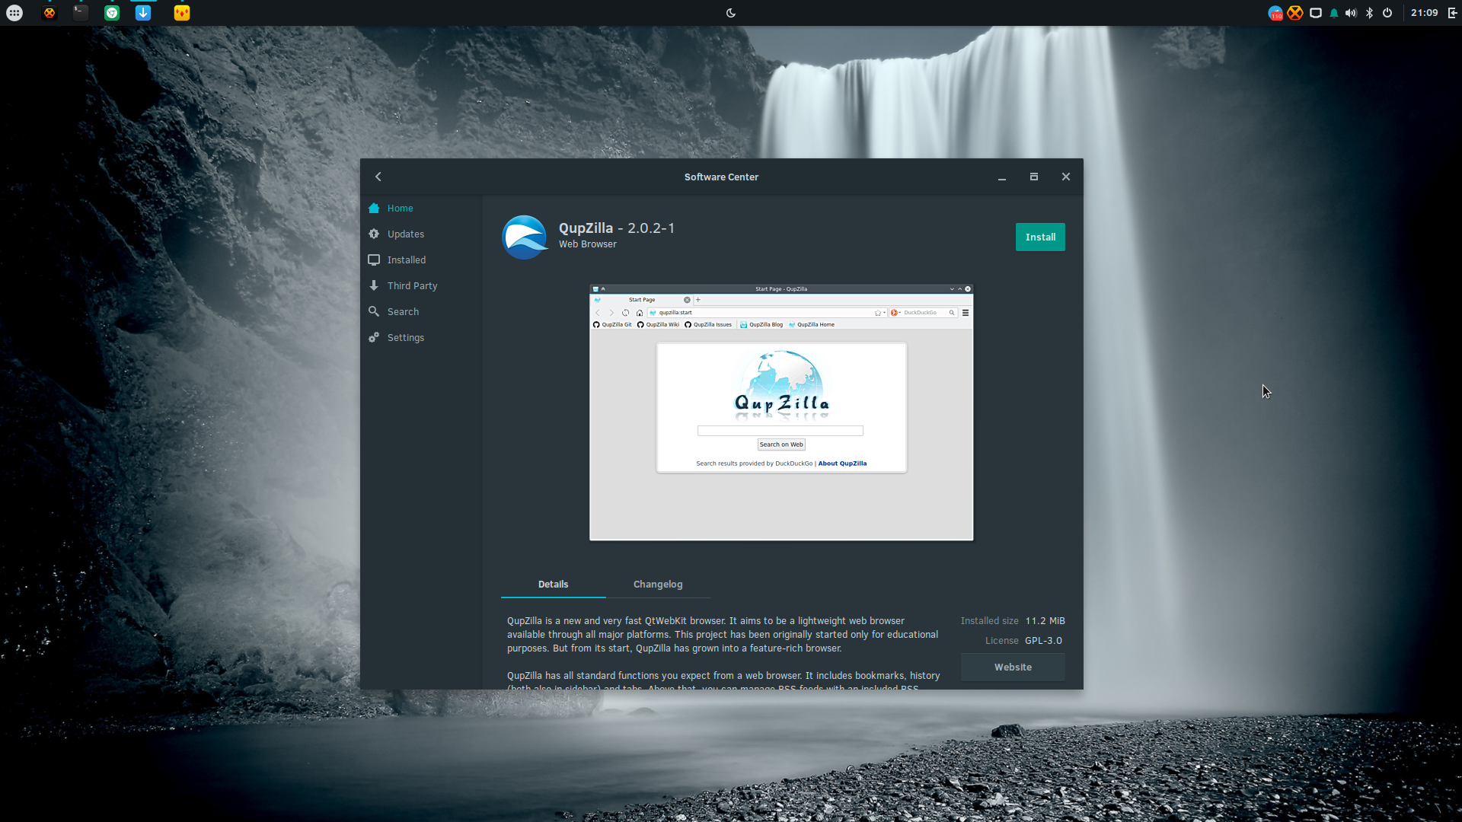1462x822 pixels.
Task: Click the QupZilla application logo
Action: point(525,237)
